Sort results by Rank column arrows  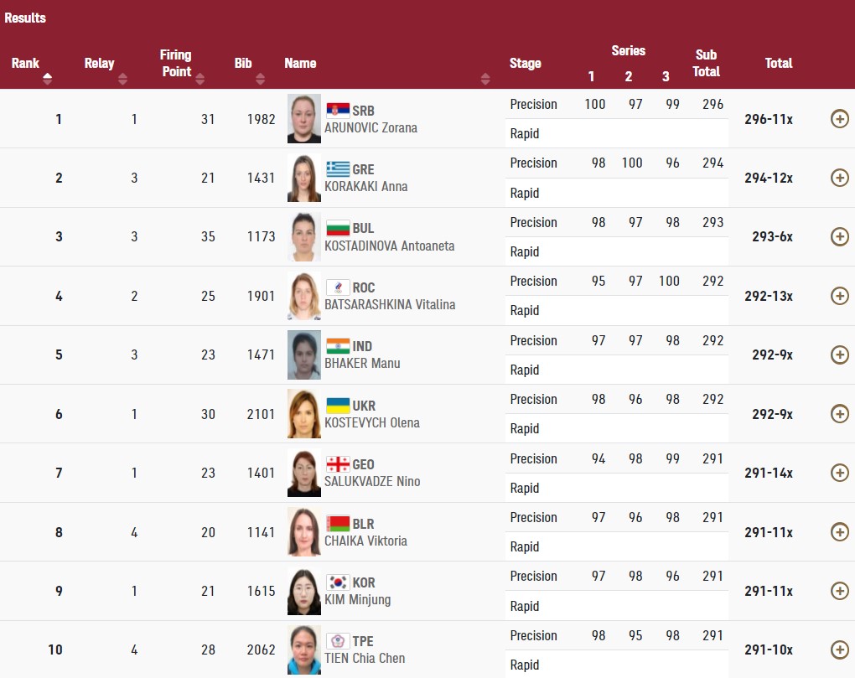(x=47, y=79)
